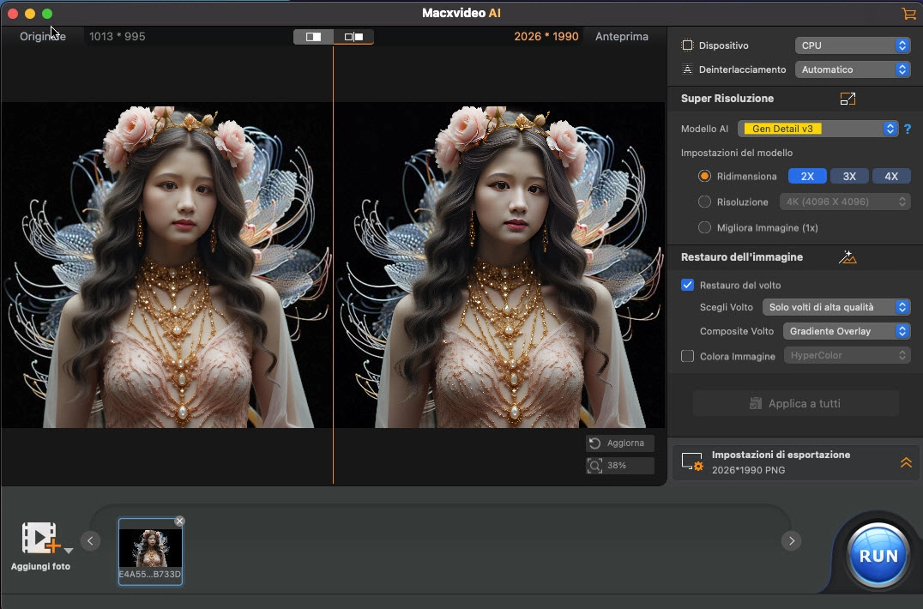
Task: Click the Aggiungi foto icon
Action: point(40,538)
